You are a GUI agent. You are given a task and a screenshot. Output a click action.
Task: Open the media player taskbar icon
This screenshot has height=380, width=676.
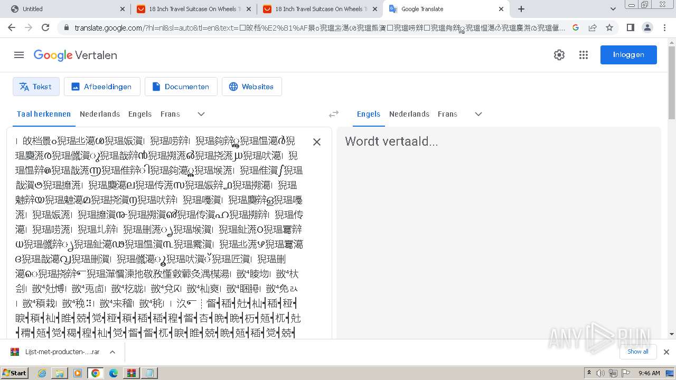tap(78, 373)
